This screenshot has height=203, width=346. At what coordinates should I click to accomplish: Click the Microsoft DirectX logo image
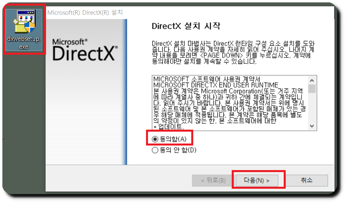(x=85, y=50)
